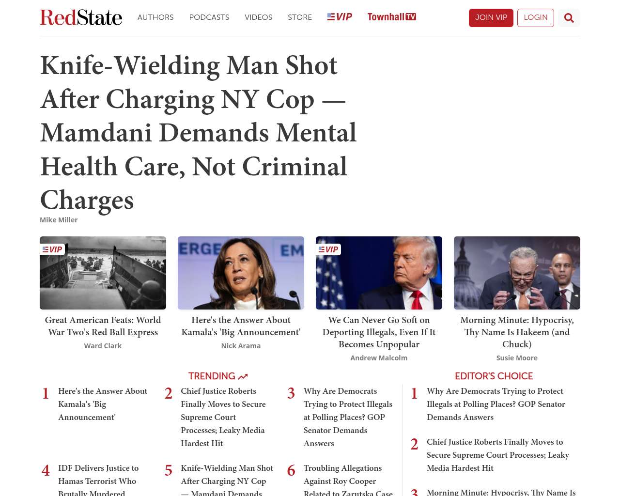Open the VIP flag logo in navigation
This screenshot has width=620, height=496.
(x=340, y=17)
